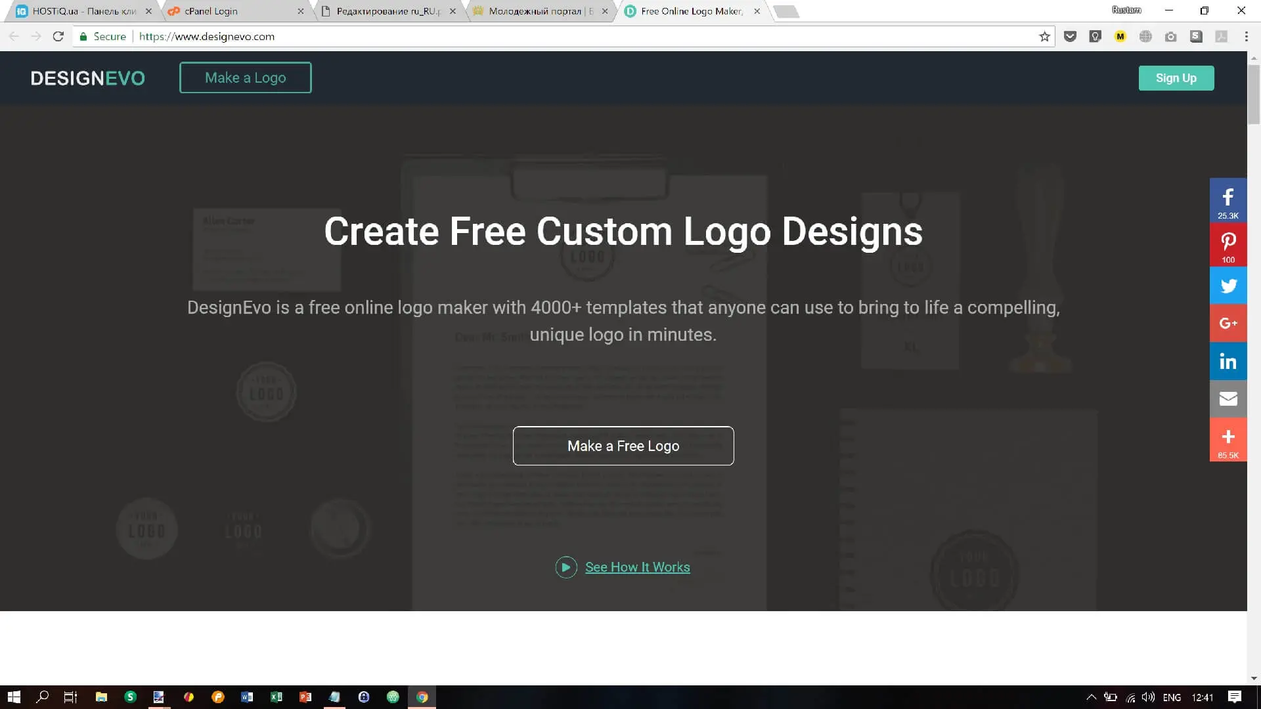
Task: Open the volume control in the tray
Action: click(x=1148, y=697)
